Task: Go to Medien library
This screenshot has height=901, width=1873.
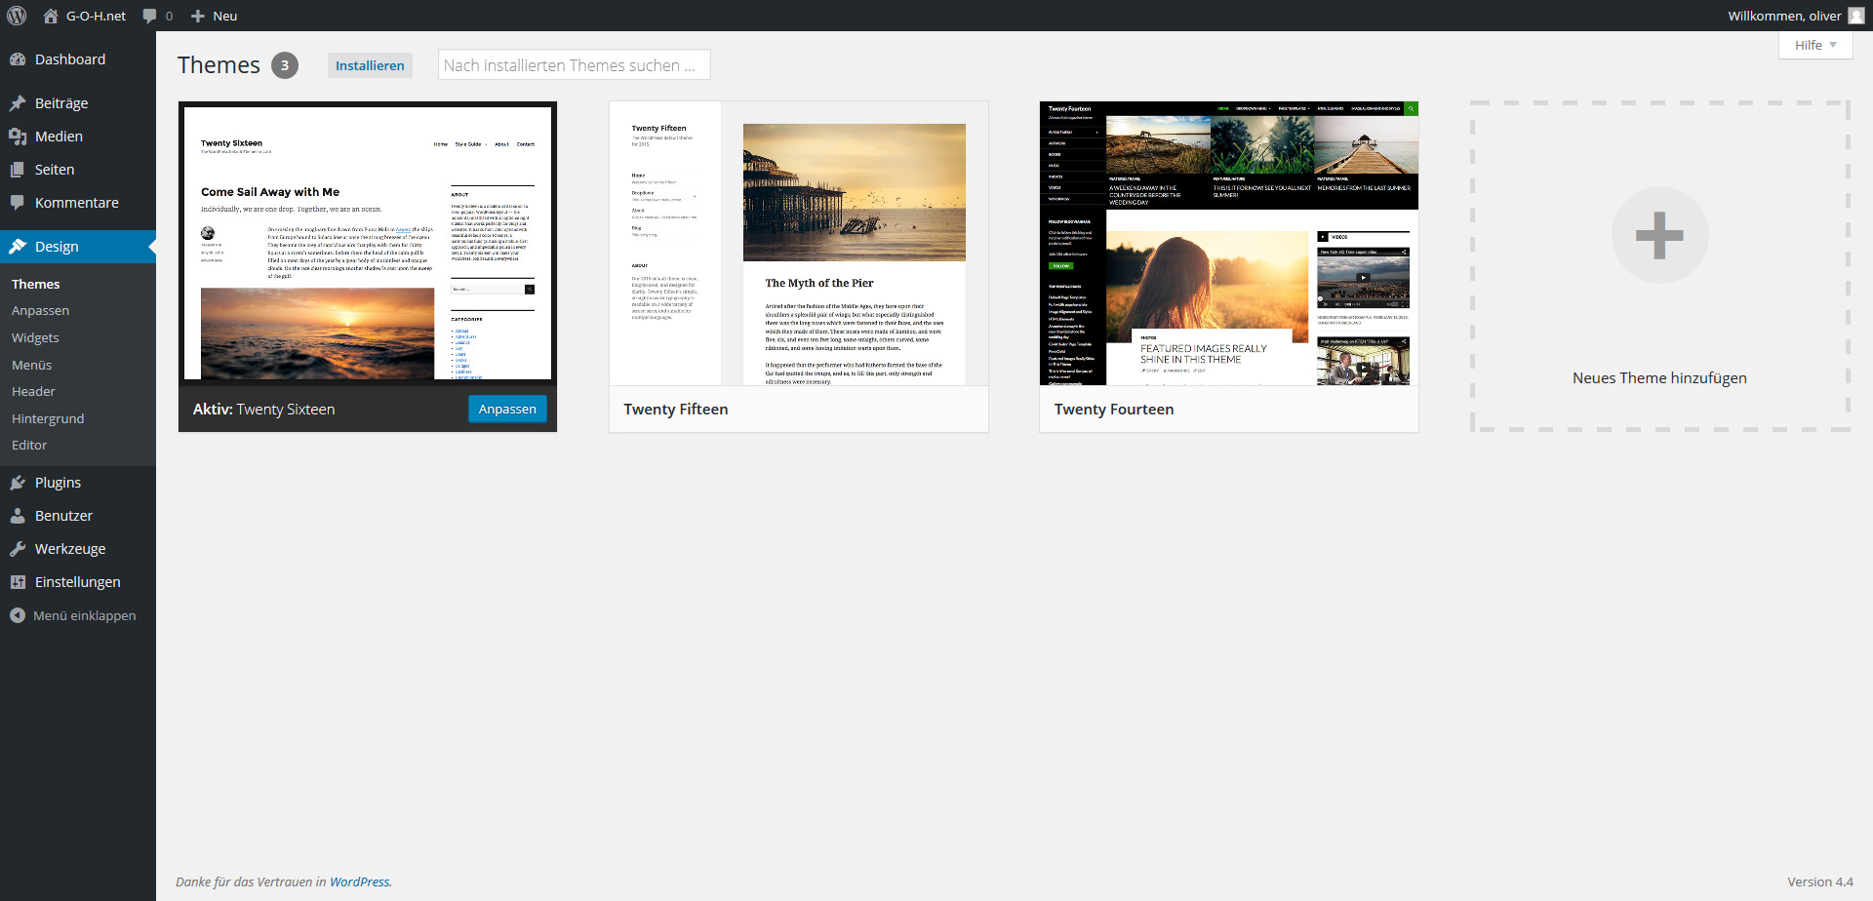Action: pos(59,137)
